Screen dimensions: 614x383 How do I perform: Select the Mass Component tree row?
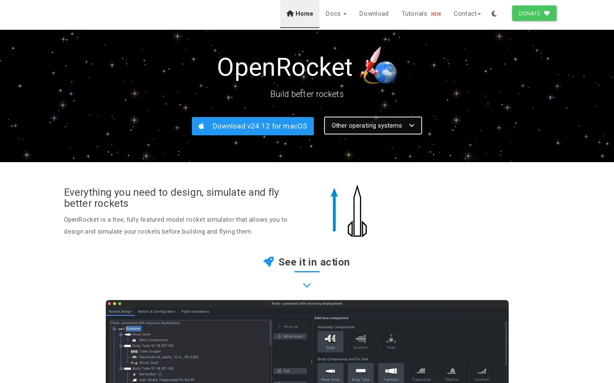(150, 340)
